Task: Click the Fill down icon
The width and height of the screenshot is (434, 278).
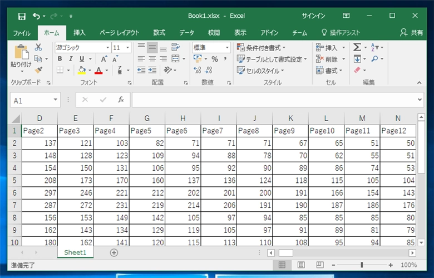Action: tap(357, 59)
